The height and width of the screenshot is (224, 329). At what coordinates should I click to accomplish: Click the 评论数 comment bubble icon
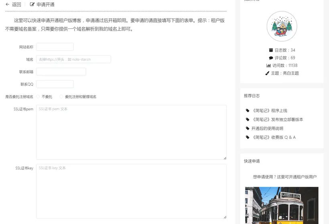[271, 58]
